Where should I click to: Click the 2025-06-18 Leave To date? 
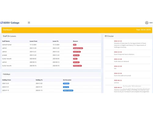(56, 66)
